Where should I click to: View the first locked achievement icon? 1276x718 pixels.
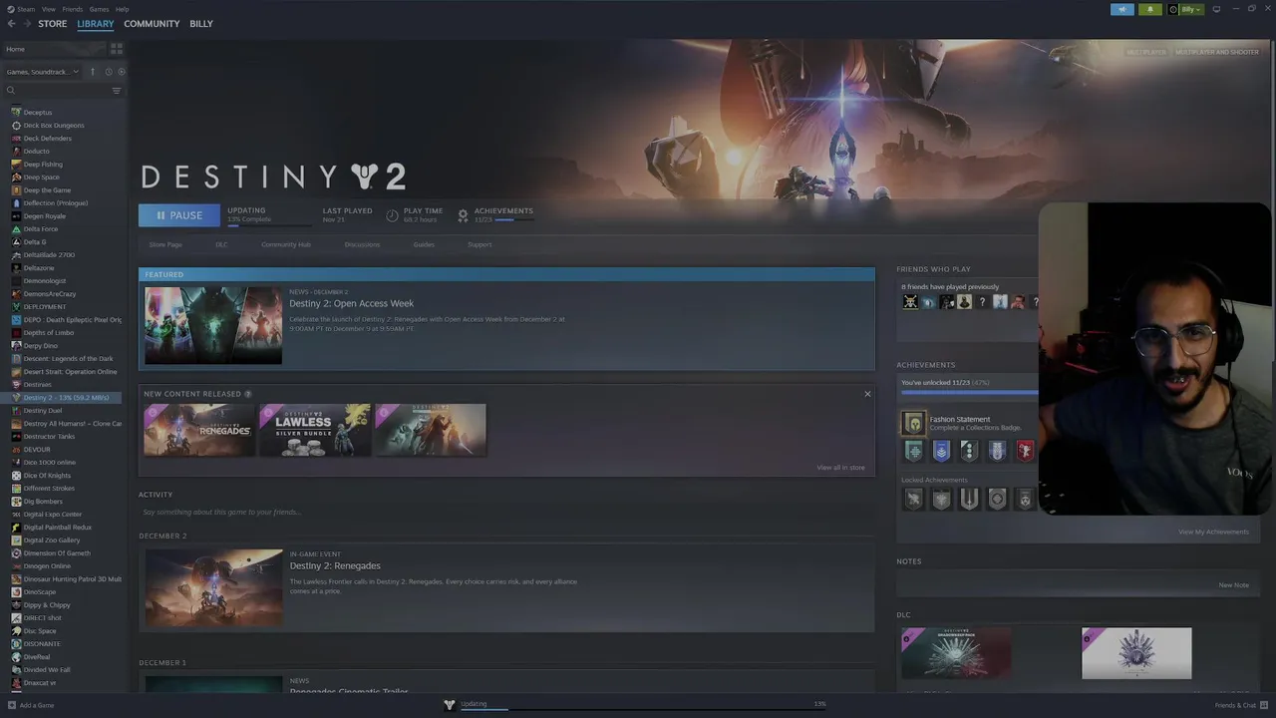(913, 499)
